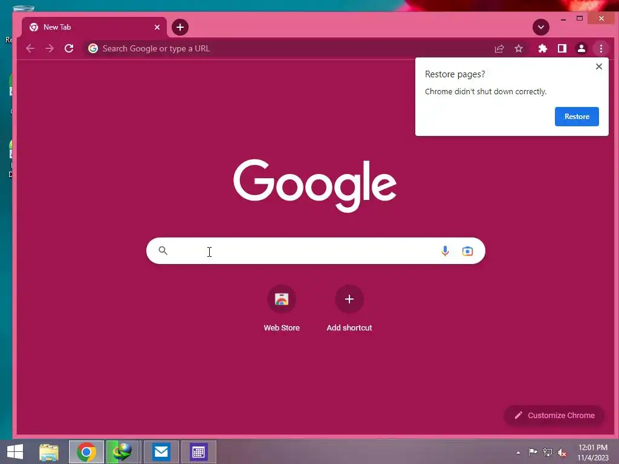Image resolution: width=619 pixels, height=464 pixels.
Task: Open File Explorer from taskbar
Action: pos(49,452)
